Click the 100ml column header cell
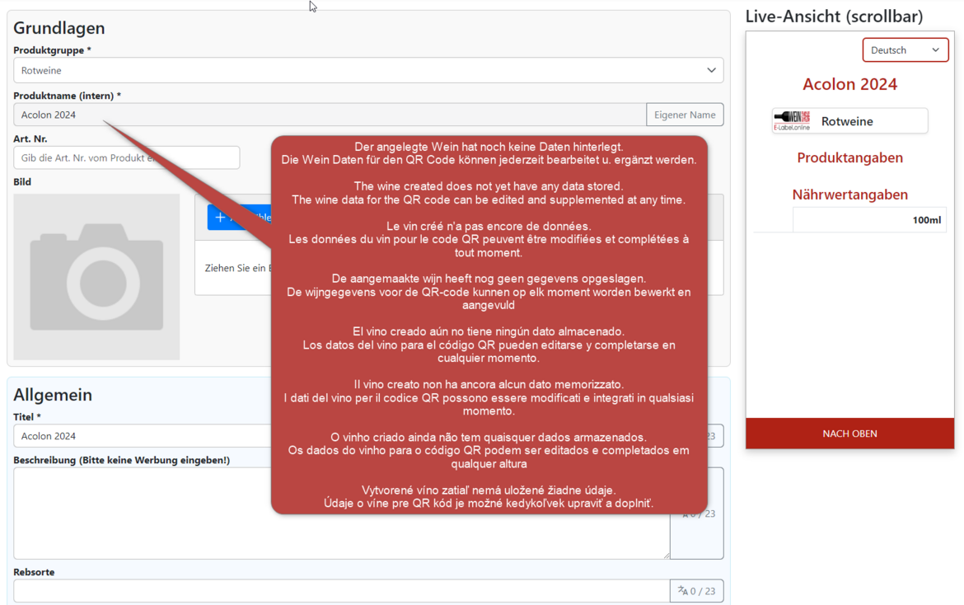 click(x=869, y=220)
